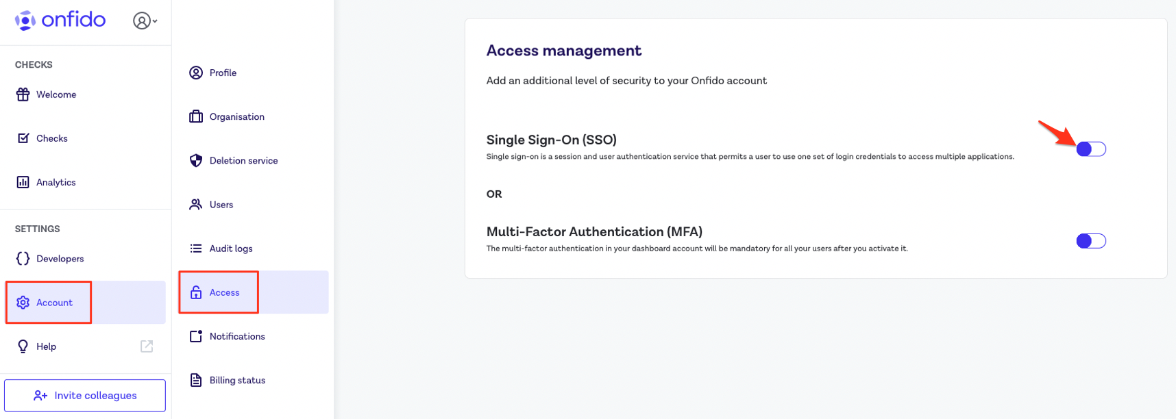
Task: Open the user account avatar menu
Action: click(x=145, y=21)
